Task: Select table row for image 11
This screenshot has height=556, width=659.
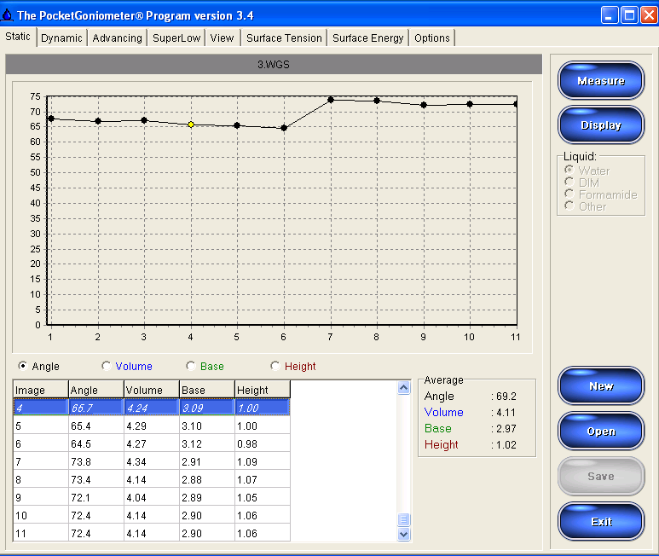Action: pos(152,533)
